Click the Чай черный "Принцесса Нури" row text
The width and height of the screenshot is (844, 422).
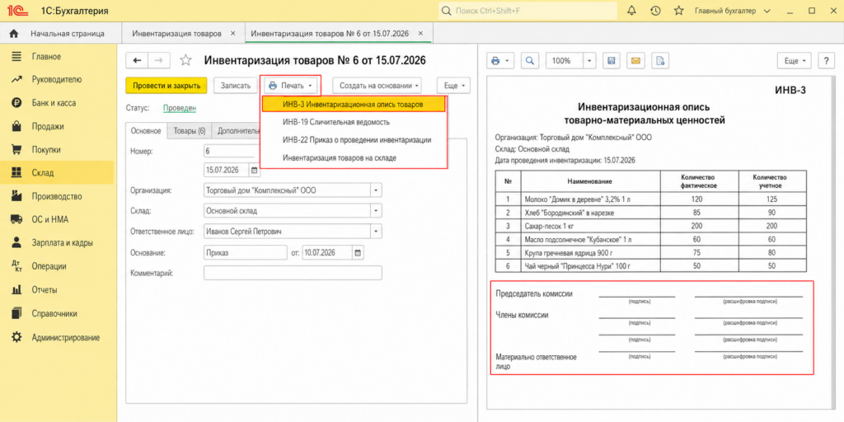(x=576, y=266)
